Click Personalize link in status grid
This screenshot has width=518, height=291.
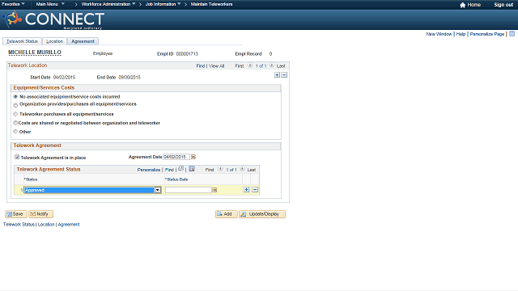pyautogui.click(x=149, y=170)
